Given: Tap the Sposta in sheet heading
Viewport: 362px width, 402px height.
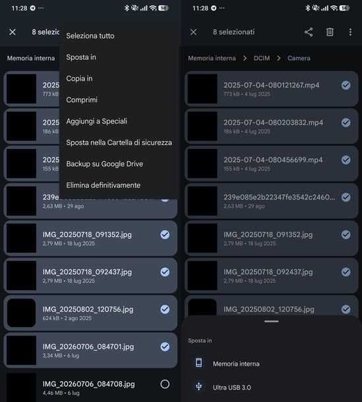Looking at the screenshot, I should point(200,341).
